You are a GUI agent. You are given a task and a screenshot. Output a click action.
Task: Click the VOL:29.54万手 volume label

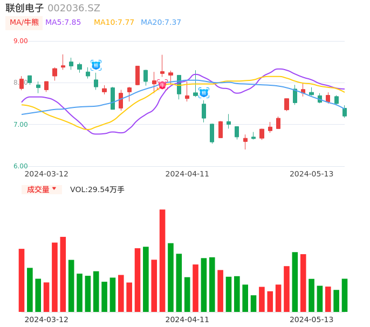coord(97,189)
